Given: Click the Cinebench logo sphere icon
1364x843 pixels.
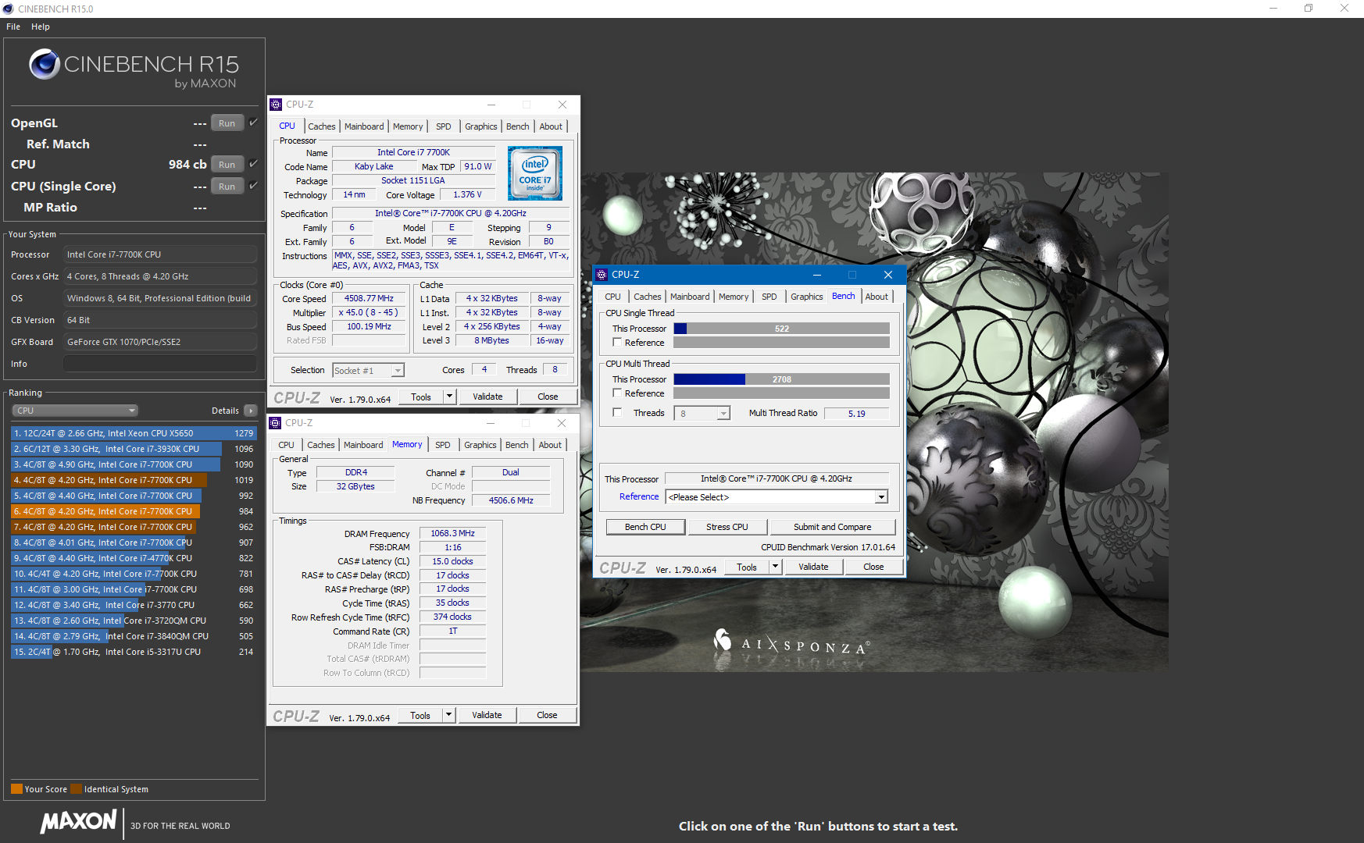Looking at the screenshot, I should pos(45,64).
